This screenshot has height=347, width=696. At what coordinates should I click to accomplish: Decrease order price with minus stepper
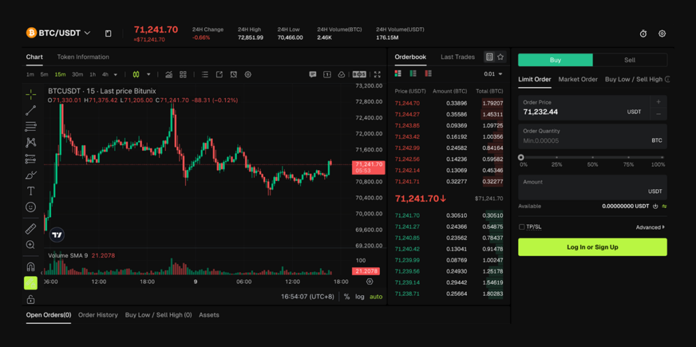point(659,114)
